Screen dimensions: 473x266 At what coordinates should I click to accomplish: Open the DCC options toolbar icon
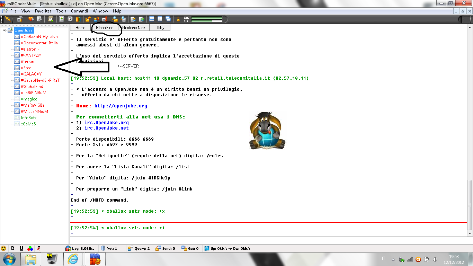pyautogui.click(x=105, y=19)
